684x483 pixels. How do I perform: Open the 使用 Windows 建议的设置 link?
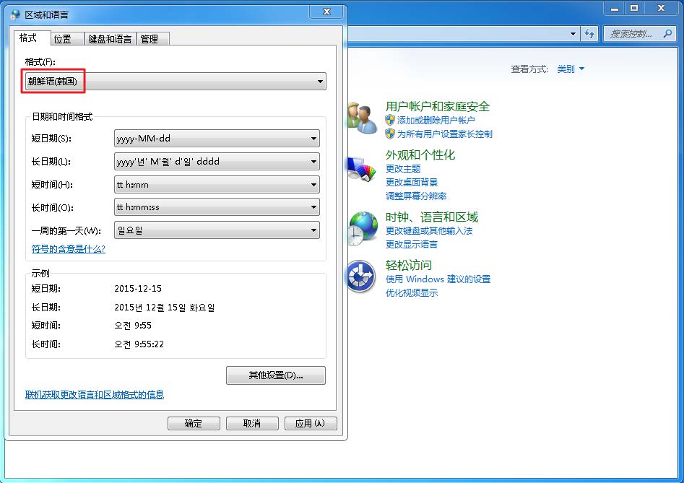[438, 279]
